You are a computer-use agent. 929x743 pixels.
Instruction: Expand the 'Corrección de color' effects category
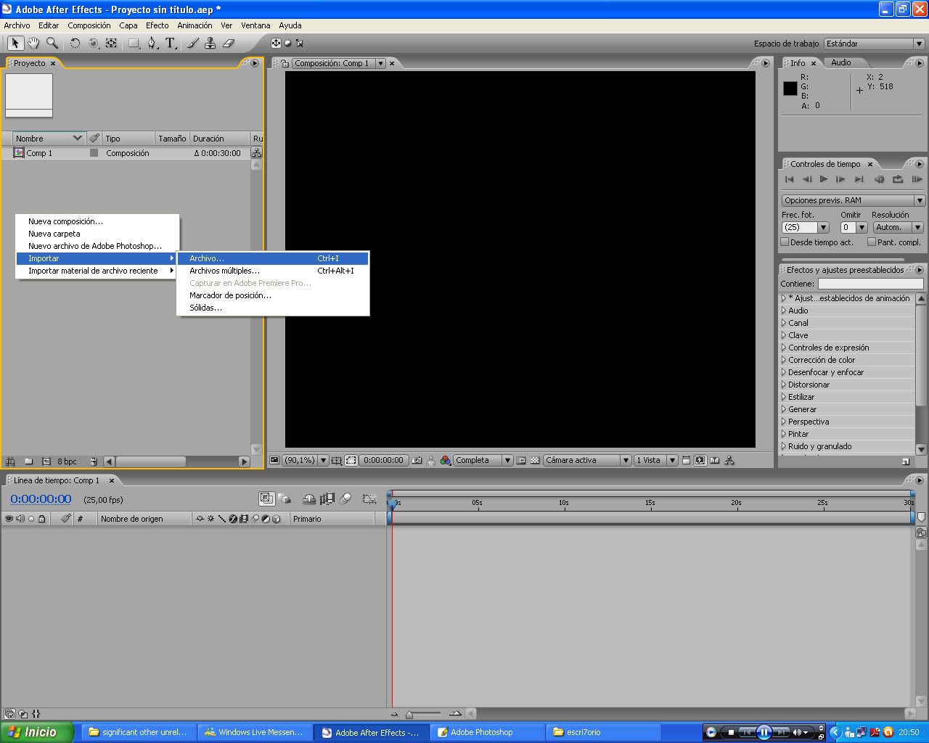tap(784, 360)
